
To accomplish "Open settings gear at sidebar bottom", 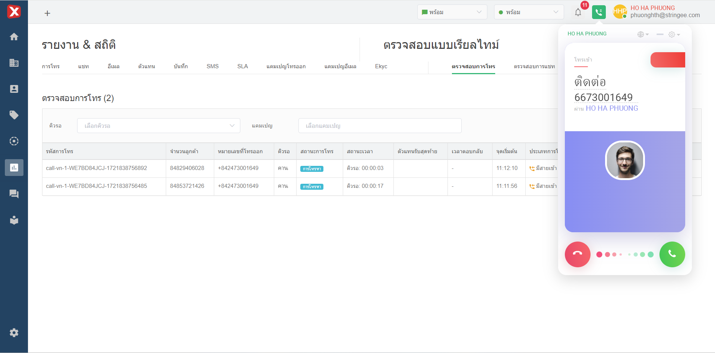I will (14, 332).
